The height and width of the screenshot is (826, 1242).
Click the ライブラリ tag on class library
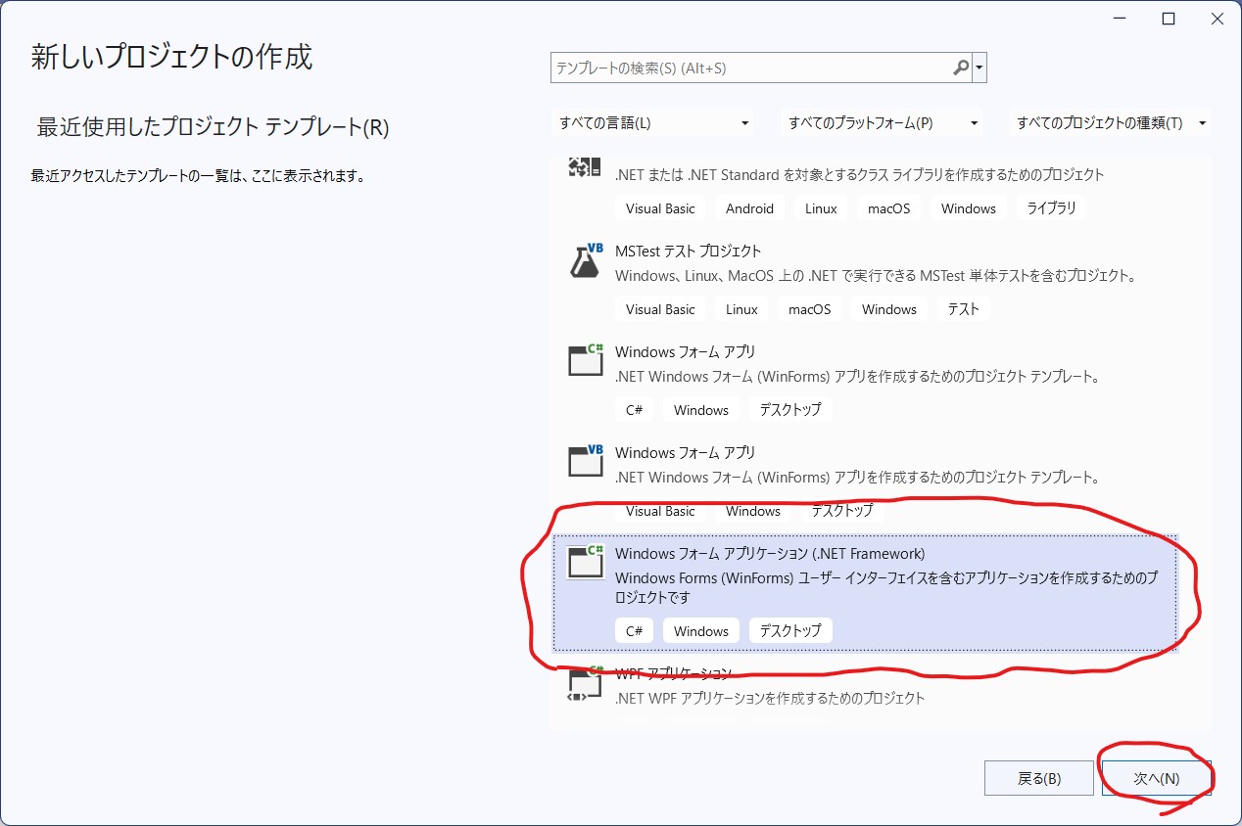click(x=1051, y=208)
